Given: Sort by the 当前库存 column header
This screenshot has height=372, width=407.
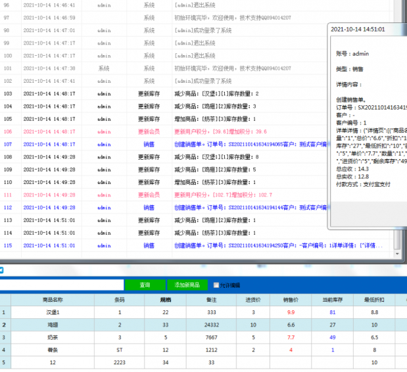Looking at the screenshot, I should (x=333, y=300).
